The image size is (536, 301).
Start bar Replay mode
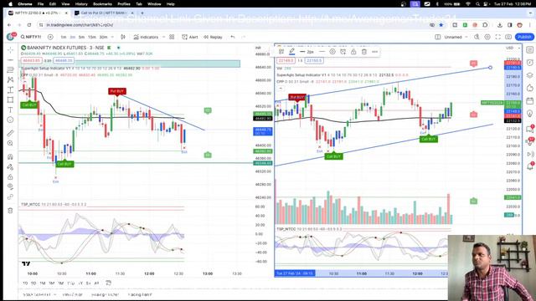pyautogui.click(x=213, y=37)
